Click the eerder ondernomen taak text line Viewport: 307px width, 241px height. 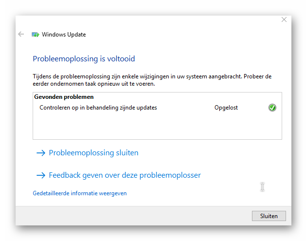click(x=94, y=84)
